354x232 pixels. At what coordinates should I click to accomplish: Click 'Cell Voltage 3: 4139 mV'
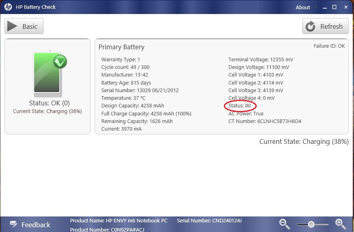(x=256, y=91)
